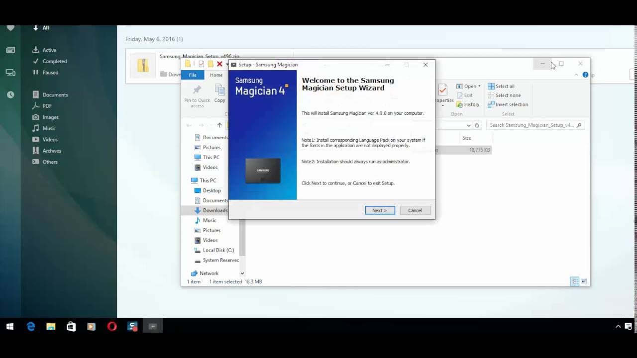Switch to the Home tab in Explorer

(x=216, y=75)
